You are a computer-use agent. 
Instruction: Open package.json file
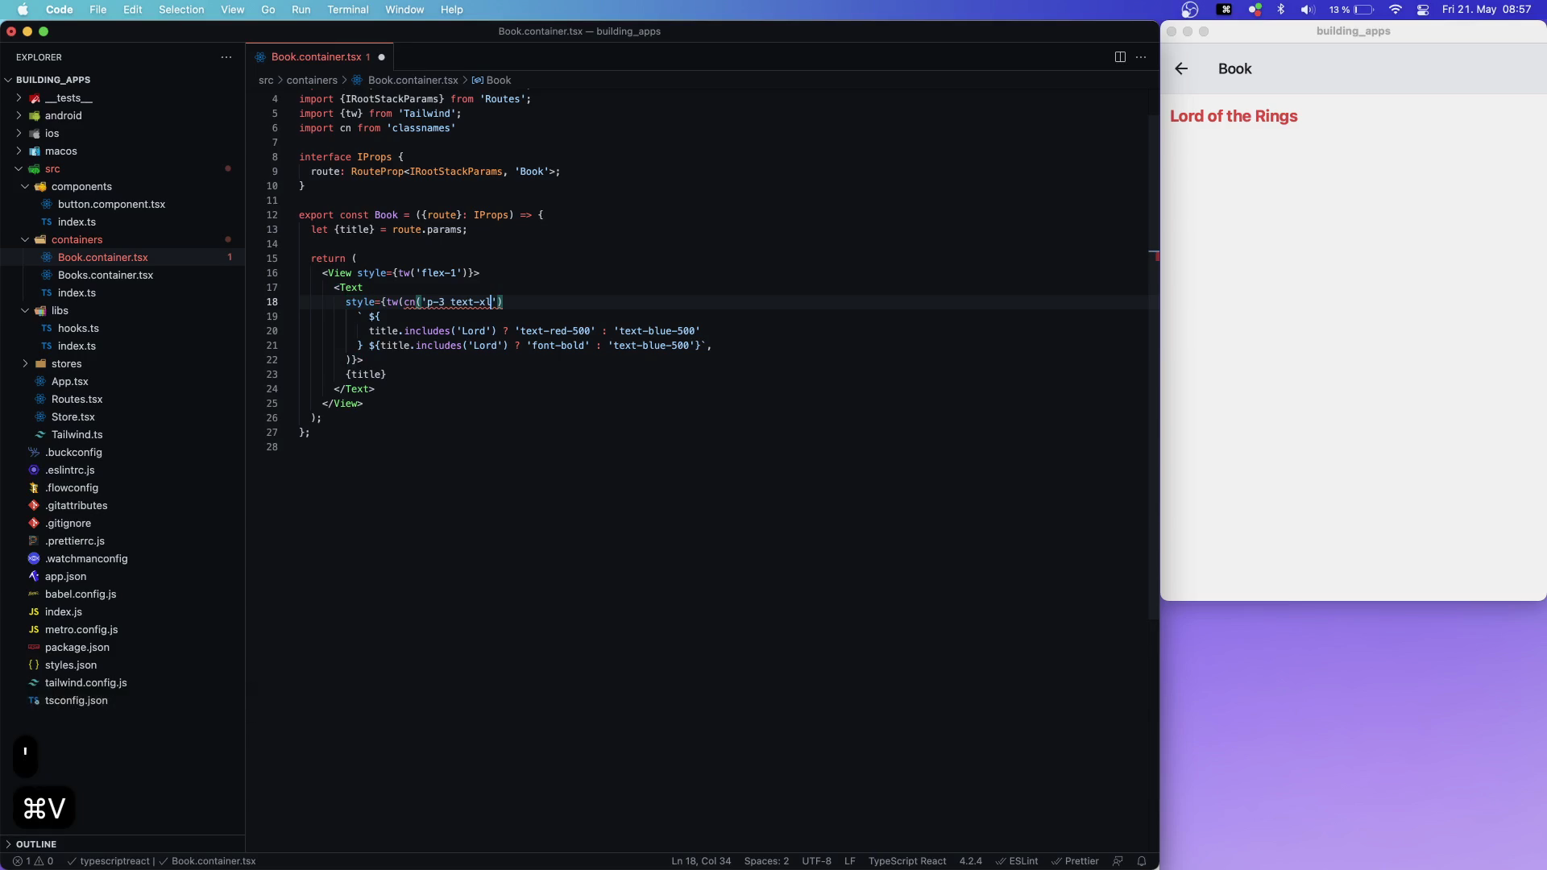(77, 648)
